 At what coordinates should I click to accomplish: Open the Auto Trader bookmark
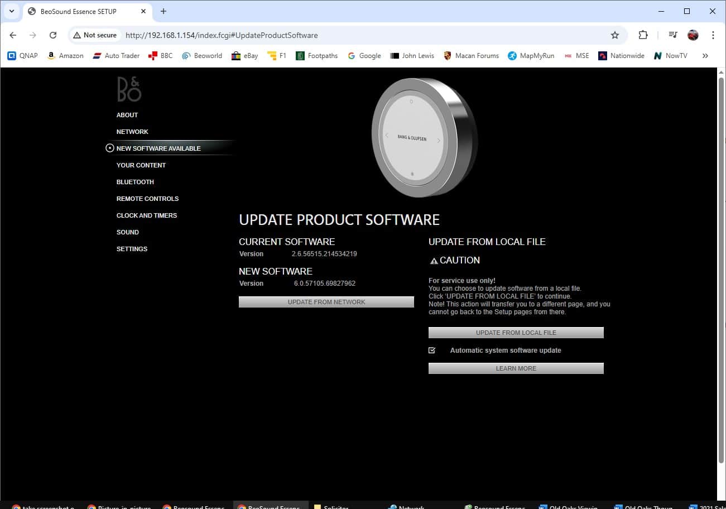(x=116, y=56)
